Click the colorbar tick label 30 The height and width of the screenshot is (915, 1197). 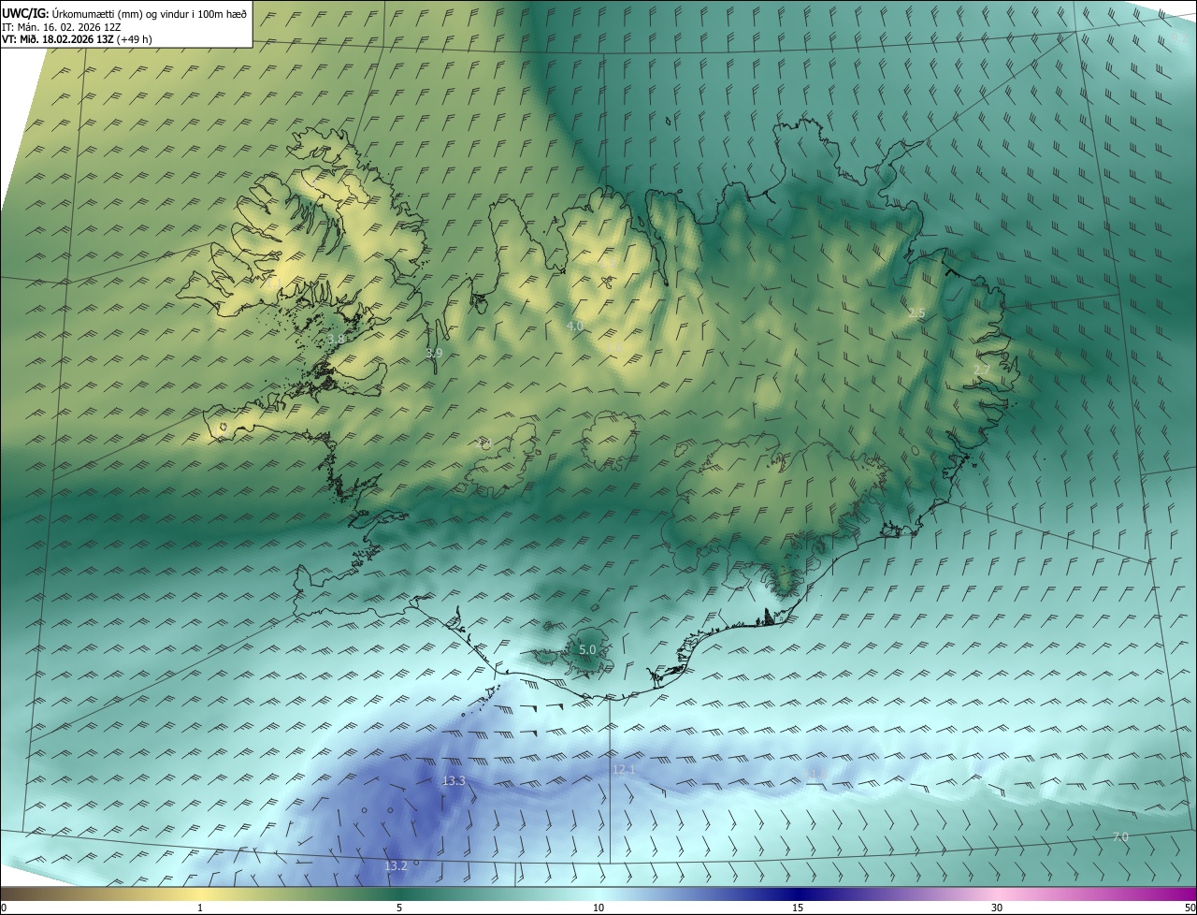[997, 908]
